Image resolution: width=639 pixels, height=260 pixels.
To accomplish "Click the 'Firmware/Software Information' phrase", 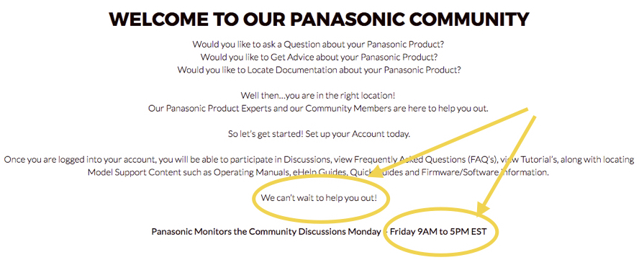I will [488, 172].
